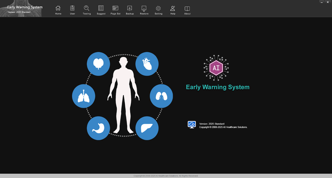Select the lungs organ circle
The height and width of the screenshot is (178, 332).
pyautogui.click(x=84, y=96)
